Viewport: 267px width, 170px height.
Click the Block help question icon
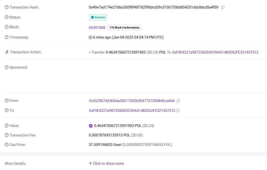tap(7, 27)
